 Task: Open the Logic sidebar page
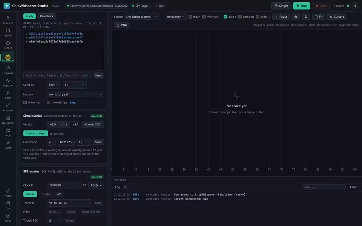(x=8, y=132)
